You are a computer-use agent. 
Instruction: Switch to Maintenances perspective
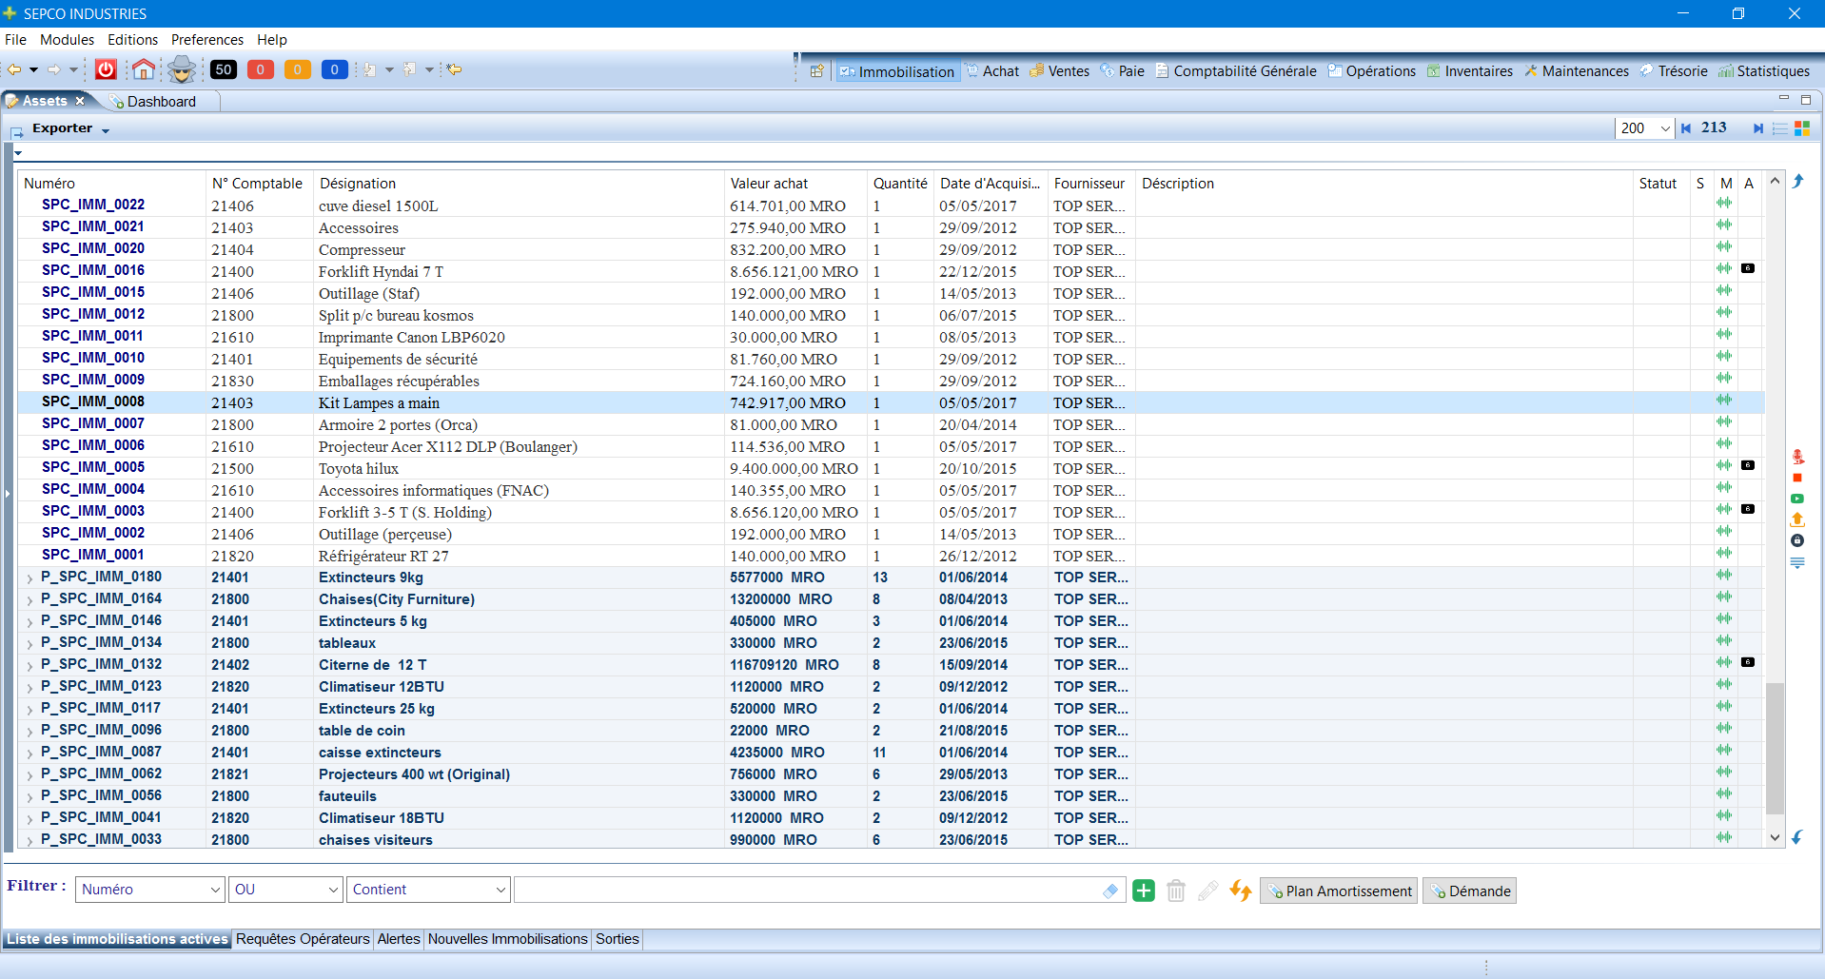tap(1577, 71)
